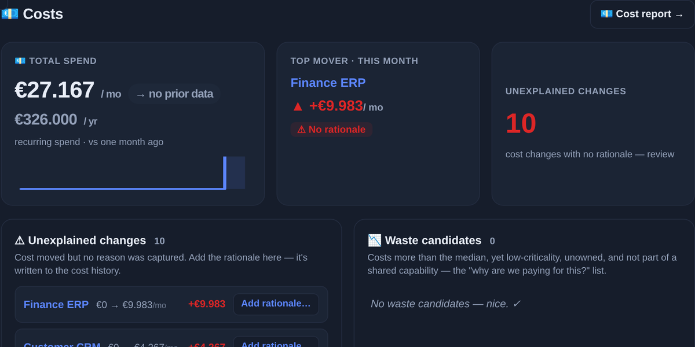
Task: Click recurring spend vs one month ago caption
Action: [x=89, y=142]
